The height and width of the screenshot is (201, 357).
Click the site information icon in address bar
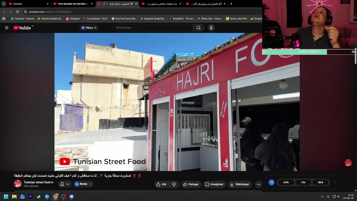25,12
